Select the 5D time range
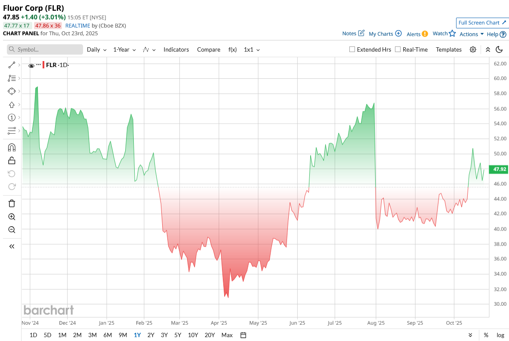This screenshot has height=341, width=509. (x=47, y=335)
